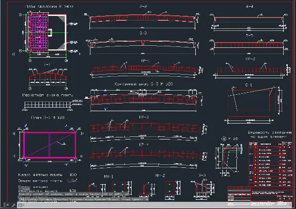
Task: Click the KP-1 reinforcement cage label
Action: (145, 61)
